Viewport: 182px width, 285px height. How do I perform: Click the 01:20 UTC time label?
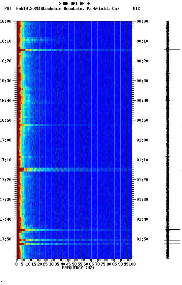click(142, 180)
